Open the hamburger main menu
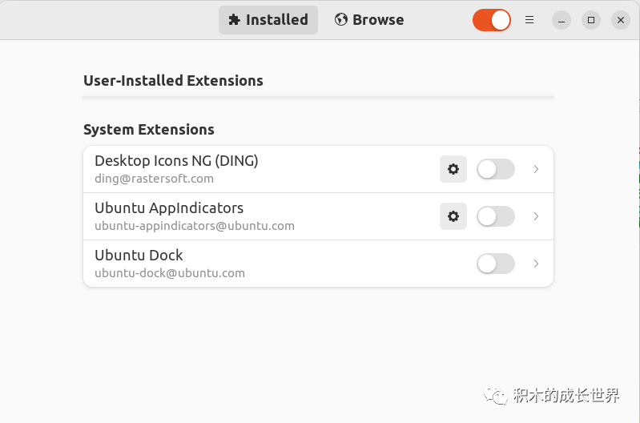Viewport: 640px width, 423px height. point(529,20)
